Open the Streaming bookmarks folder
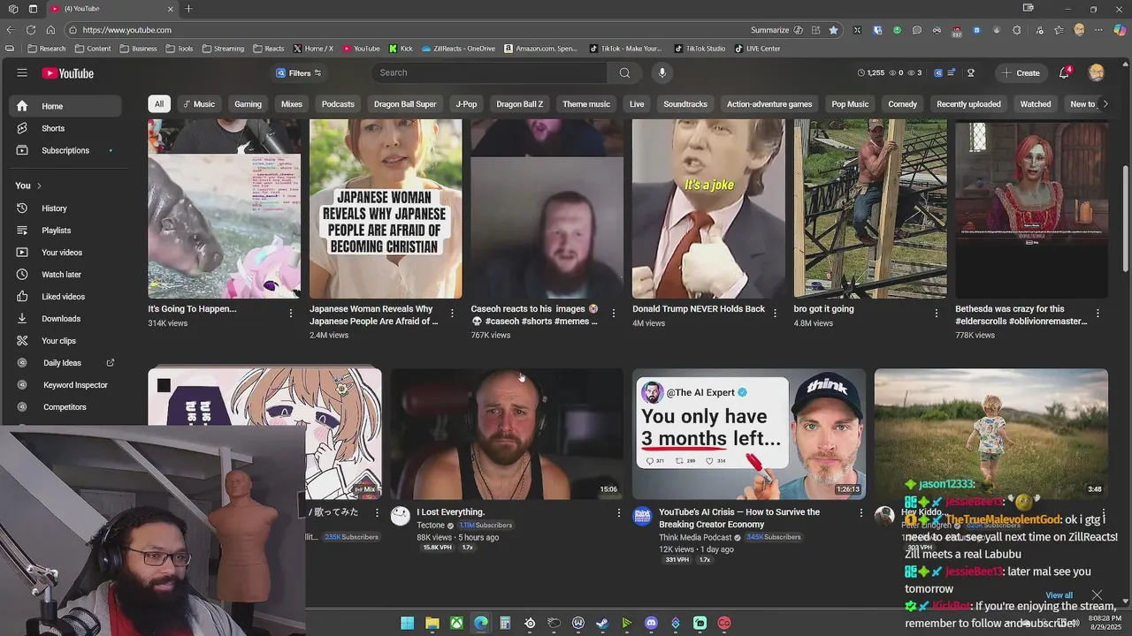The height and width of the screenshot is (636, 1132). coord(223,49)
